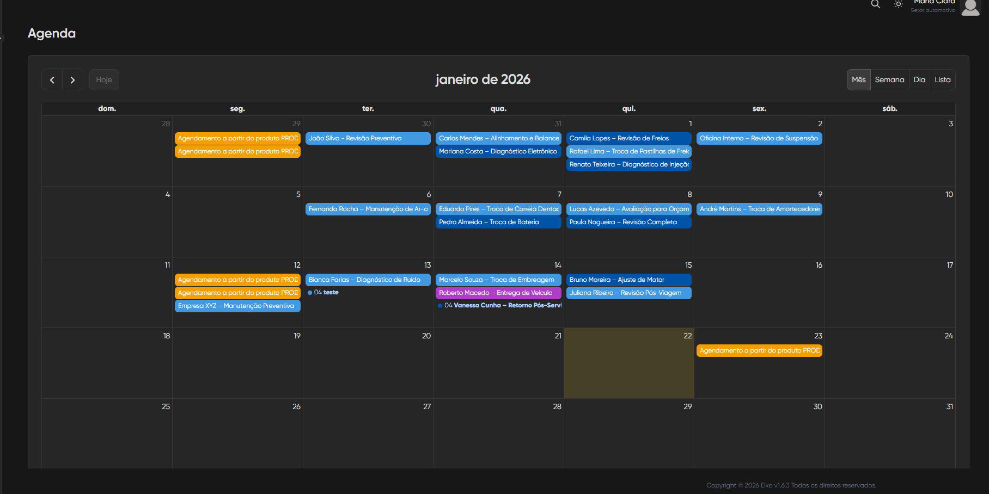
Task: Open André Martins – Troca de Amortecedores event
Action: 759,209
